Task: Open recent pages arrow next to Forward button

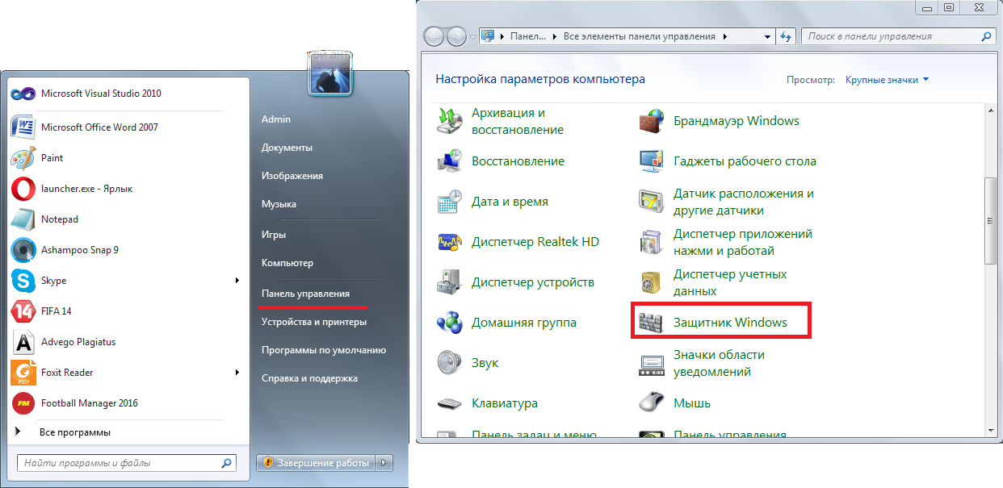Action: pos(473,37)
